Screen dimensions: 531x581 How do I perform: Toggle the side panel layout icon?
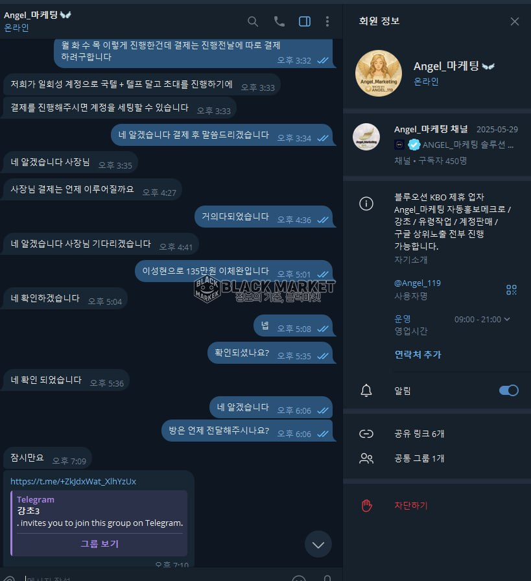[x=305, y=21]
